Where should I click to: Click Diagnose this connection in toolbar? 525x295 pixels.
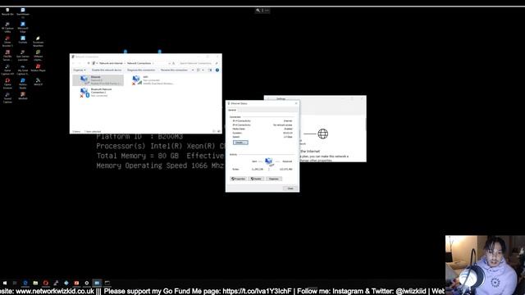click(x=141, y=70)
